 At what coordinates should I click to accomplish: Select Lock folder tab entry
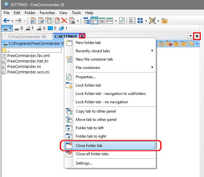(110, 85)
